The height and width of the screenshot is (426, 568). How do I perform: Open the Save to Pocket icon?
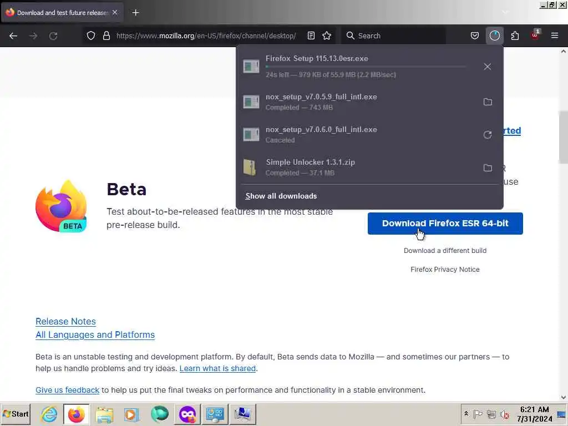coord(475,35)
